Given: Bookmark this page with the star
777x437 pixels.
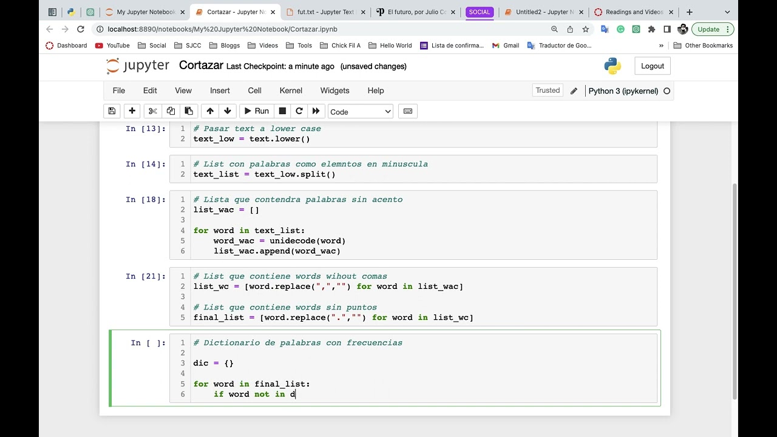Looking at the screenshot, I should [x=585, y=29].
